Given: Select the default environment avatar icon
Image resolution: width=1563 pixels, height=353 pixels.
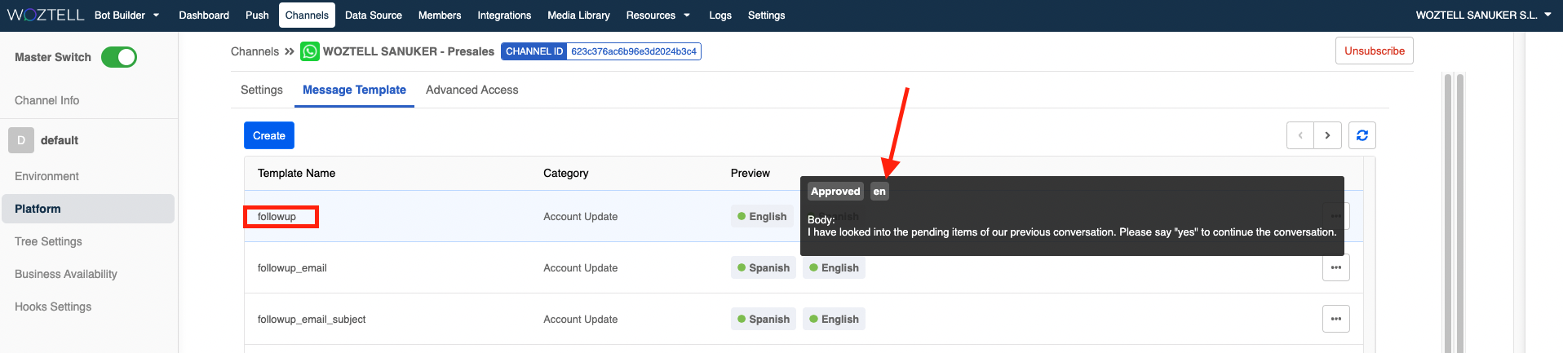Looking at the screenshot, I should coord(21,140).
